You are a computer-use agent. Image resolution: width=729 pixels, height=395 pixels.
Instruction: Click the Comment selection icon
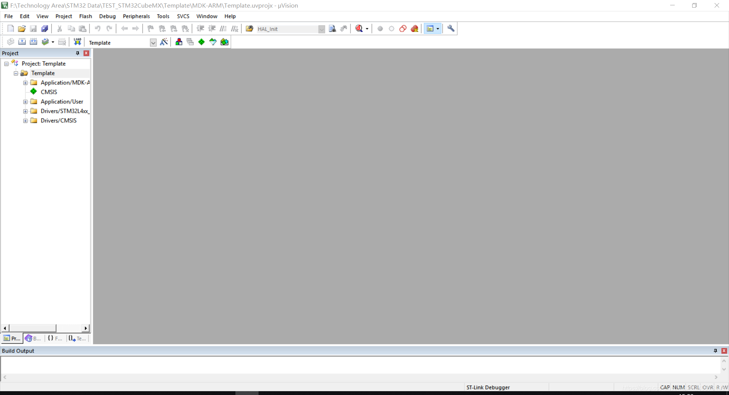pyautogui.click(x=223, y=28)
